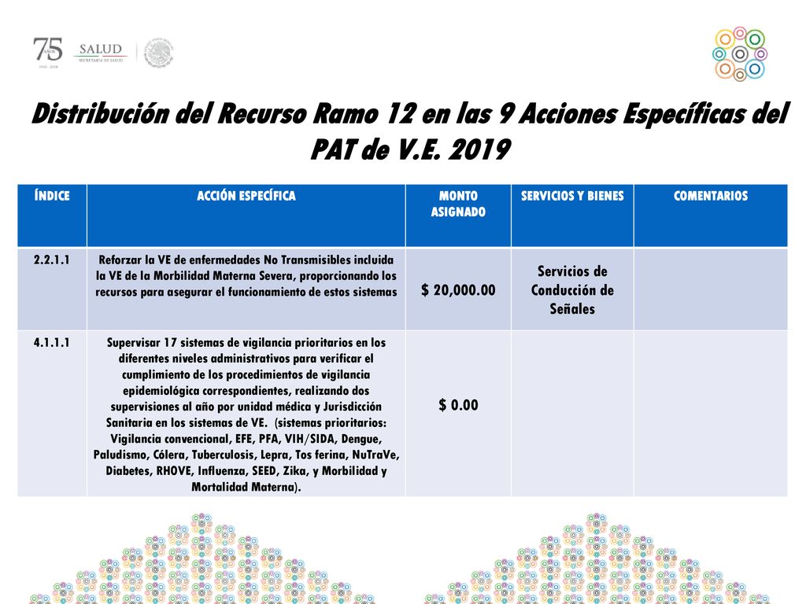
Task: Click the ACCIÓN ESPECÍFICA column header
Action: coord(246,215)
